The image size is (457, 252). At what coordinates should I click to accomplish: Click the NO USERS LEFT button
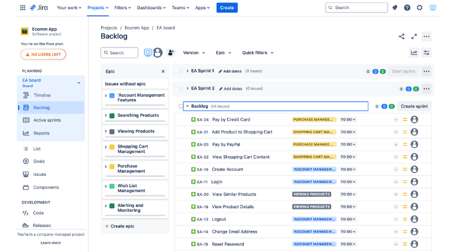pos(43,55)
